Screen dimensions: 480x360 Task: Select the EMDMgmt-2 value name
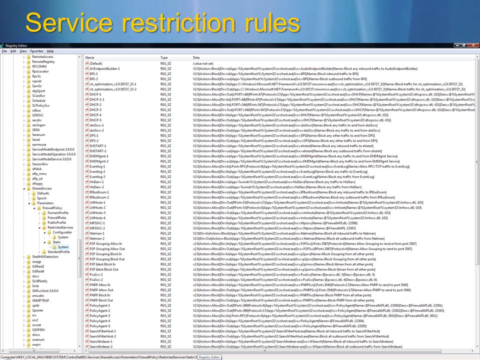(x=99, y=161)
